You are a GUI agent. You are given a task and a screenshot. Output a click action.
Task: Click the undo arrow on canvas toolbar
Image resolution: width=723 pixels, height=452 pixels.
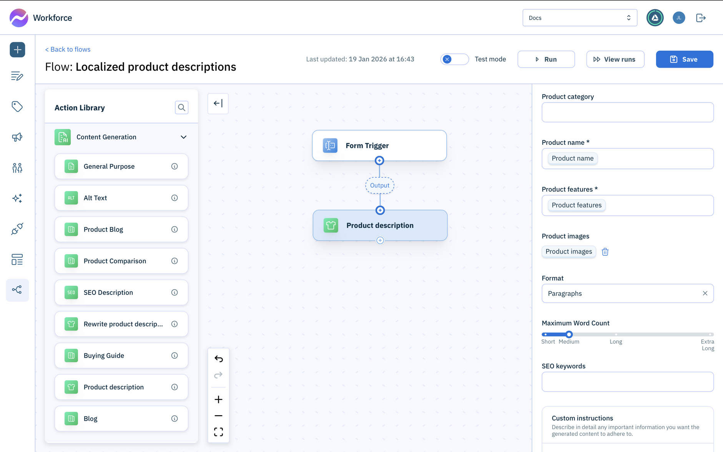coord(218,359)
